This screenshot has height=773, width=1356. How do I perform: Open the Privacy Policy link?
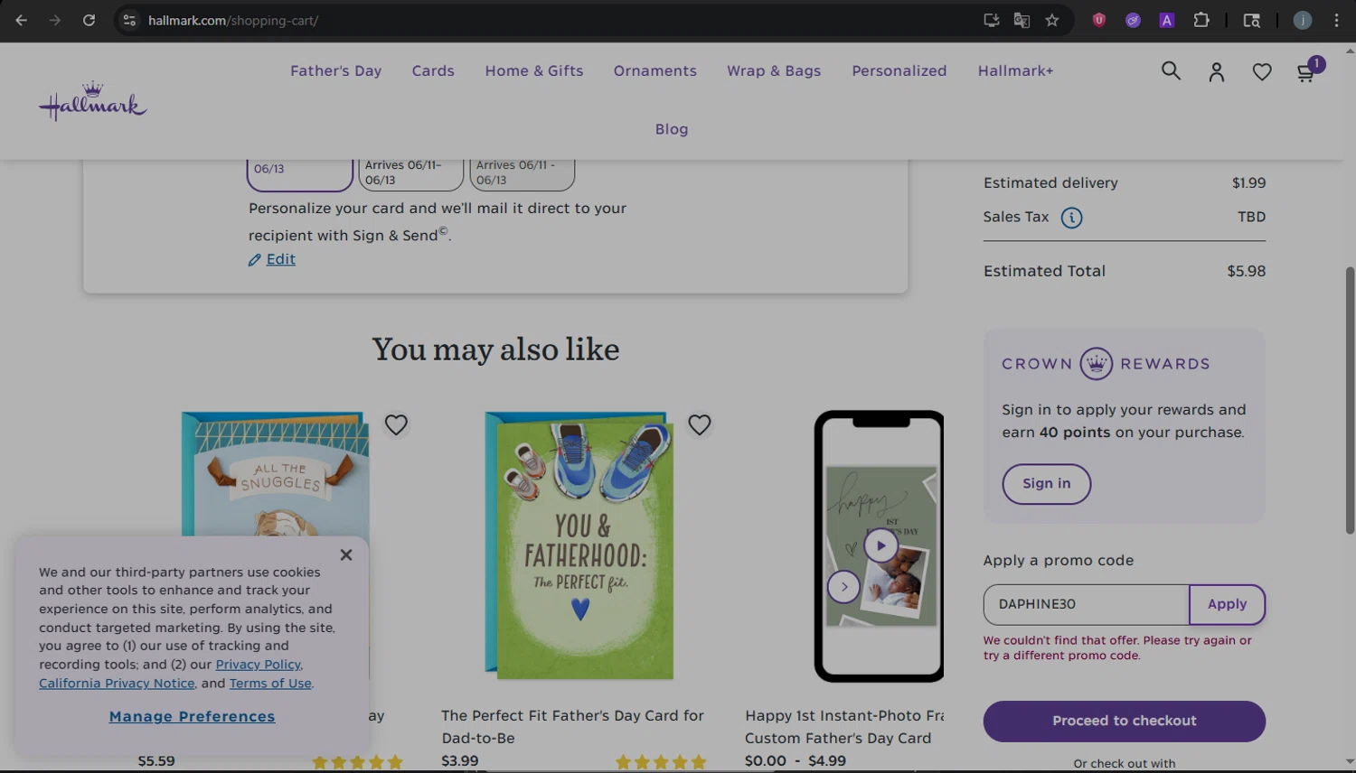pyautogui.click(x=258, y=665)
